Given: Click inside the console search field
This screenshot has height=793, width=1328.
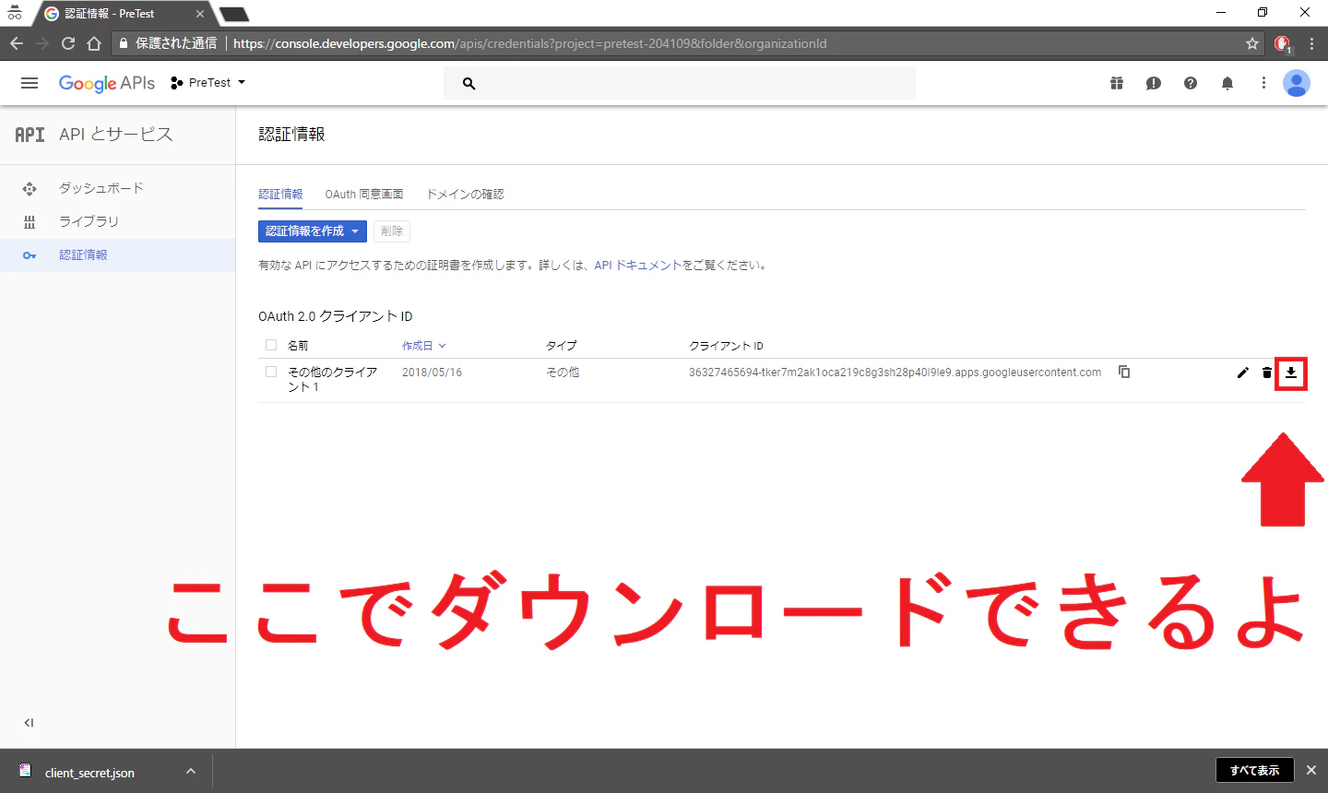Looking at the screenshot, I should pos(680,83).
